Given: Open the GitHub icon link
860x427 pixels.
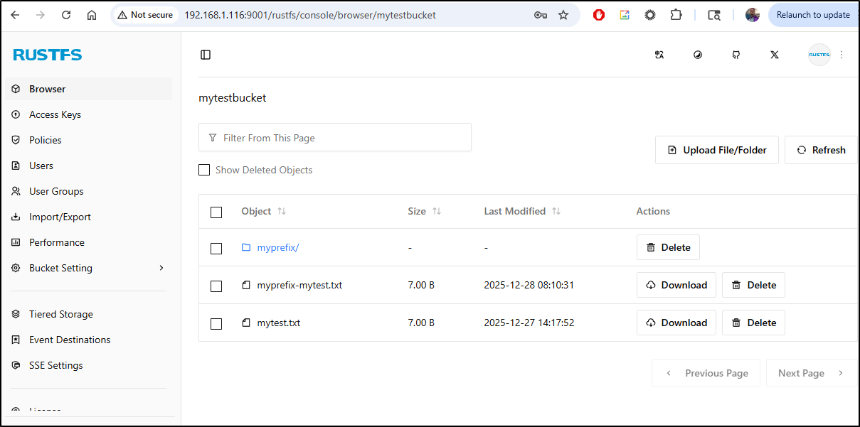Looking at the screenshot, I should pos(736,55).
